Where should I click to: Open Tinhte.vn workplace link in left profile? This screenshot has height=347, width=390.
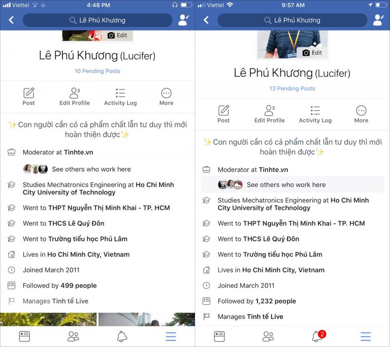pos(79,152)
